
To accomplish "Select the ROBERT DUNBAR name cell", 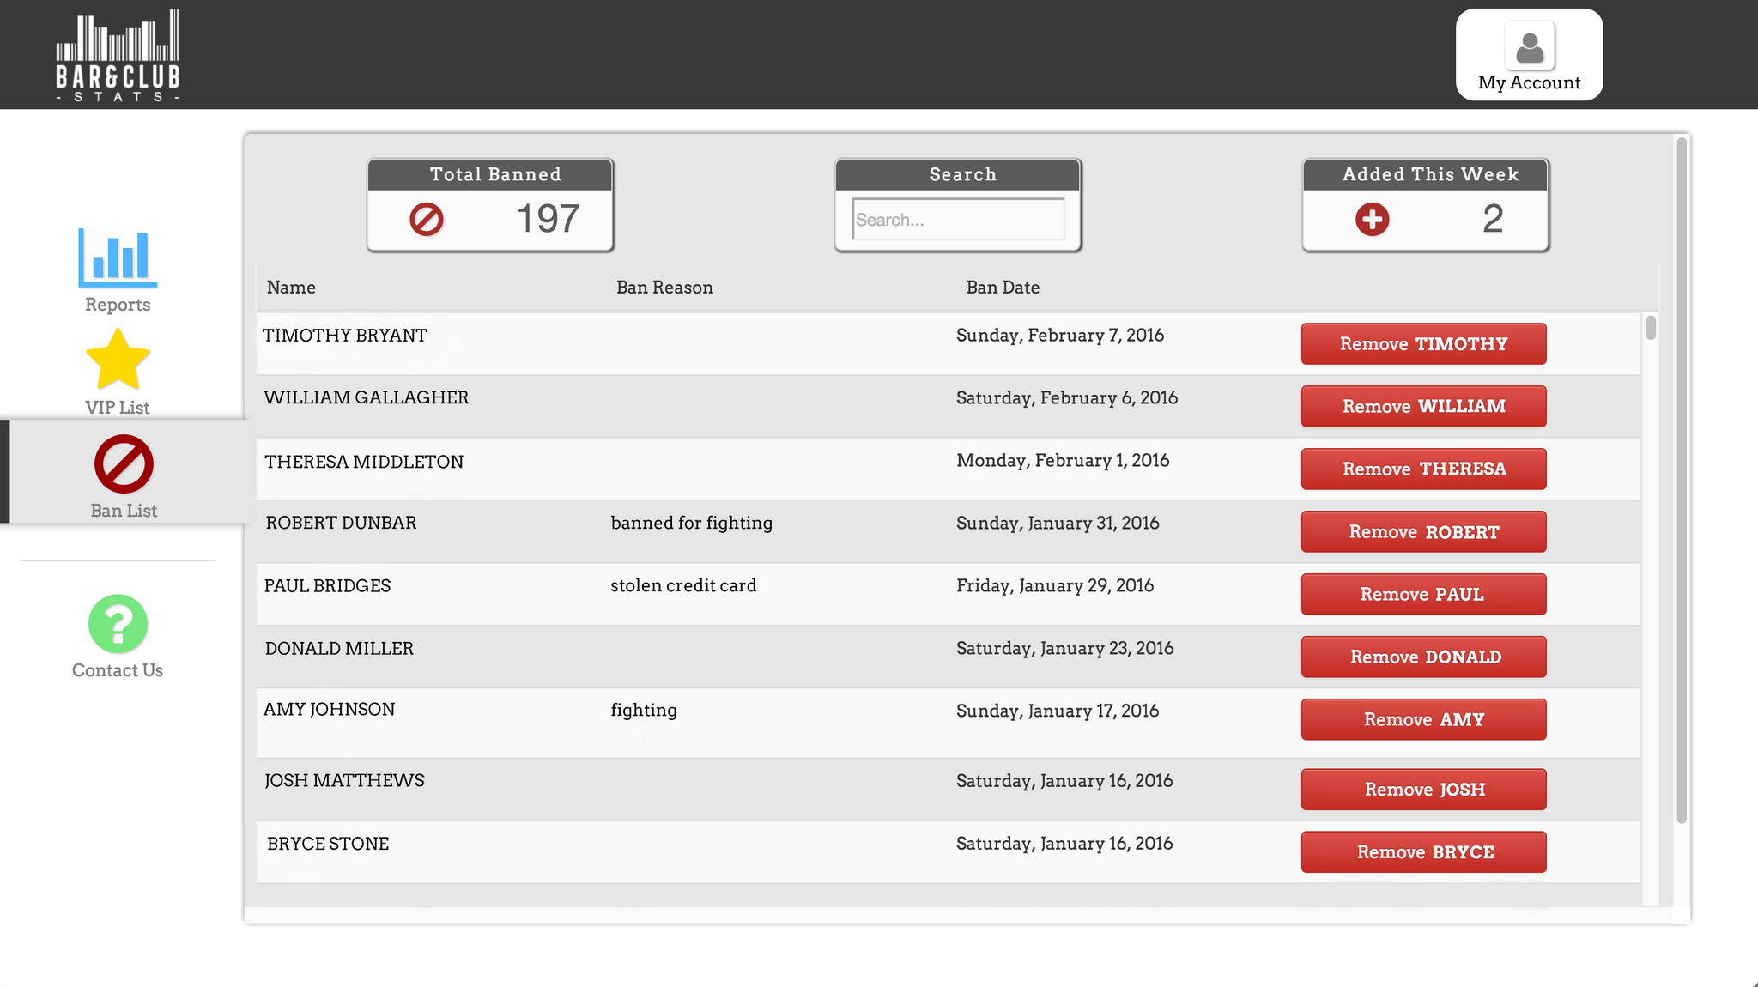I will [341, 523].
